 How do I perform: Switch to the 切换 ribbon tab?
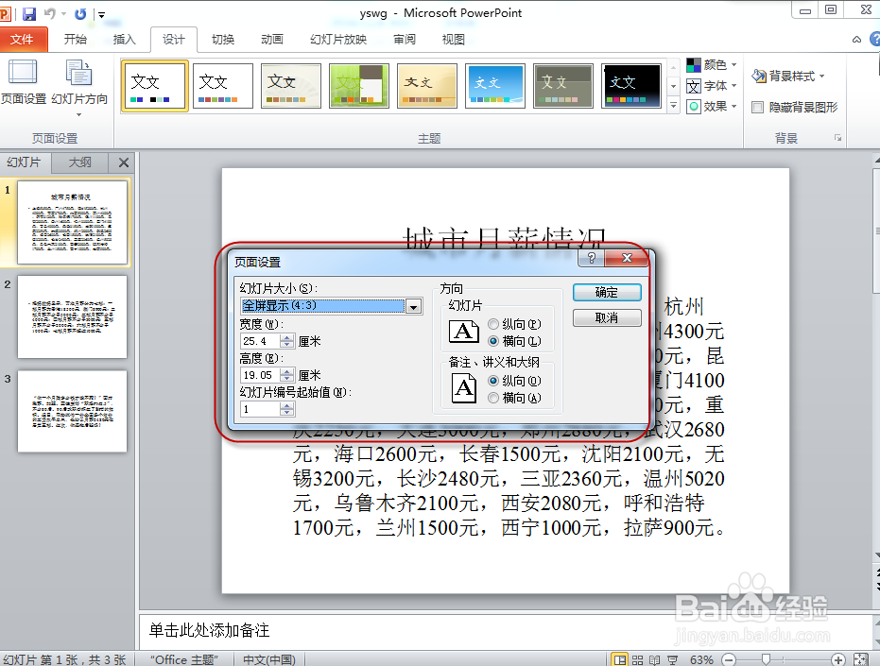[223, 39]
